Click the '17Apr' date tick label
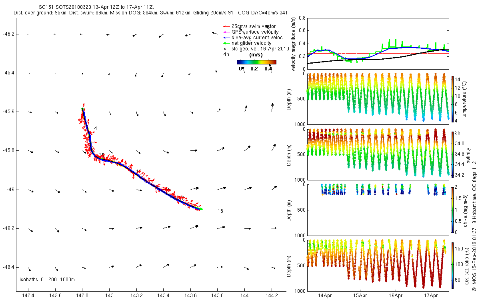This screenshot has width=480, height=300. (x=431, y=297)
